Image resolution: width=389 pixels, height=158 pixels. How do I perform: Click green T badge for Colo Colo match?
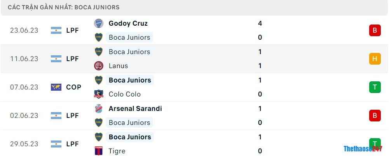coord(375,87)
